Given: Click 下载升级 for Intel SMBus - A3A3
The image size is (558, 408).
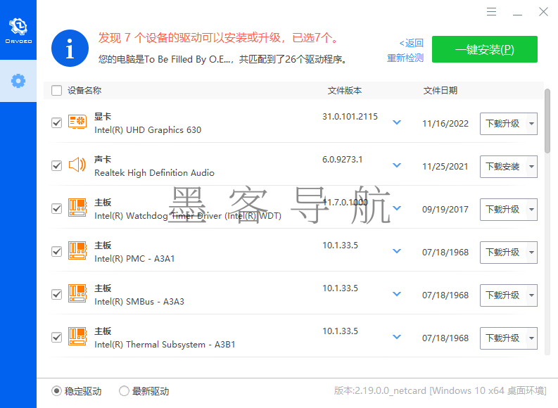Looking at the screenshot, I should [503, 295].
